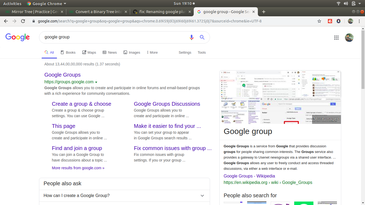
Task: Switch to Books results tab
Action: [x=68, y=53]
